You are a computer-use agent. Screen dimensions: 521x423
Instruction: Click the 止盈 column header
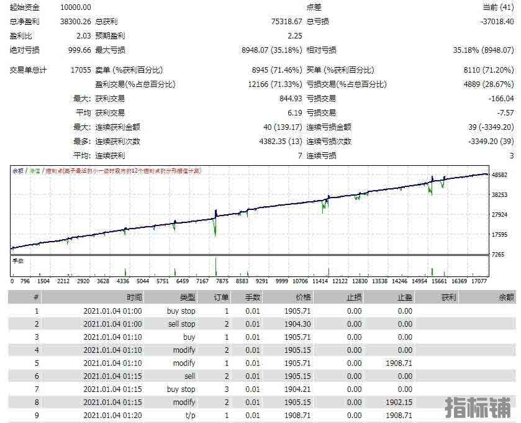404,298
